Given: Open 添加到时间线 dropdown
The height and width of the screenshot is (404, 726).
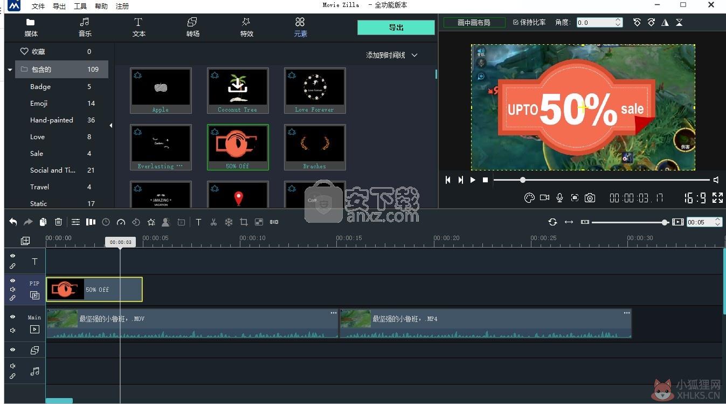Looking at the screenshot, I should click(392, 55).
